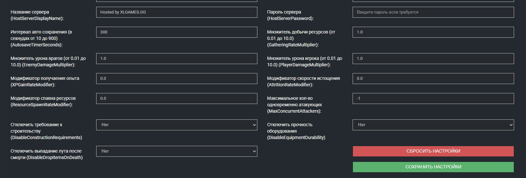Click the AutosaveTimerSeconds field showing 300
The width and height of the screenshot is (526, 178).
pyautogui.click(x=177, y=32)
